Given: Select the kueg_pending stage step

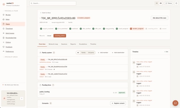Looking at the screenshot, I should tap(109, 29).
